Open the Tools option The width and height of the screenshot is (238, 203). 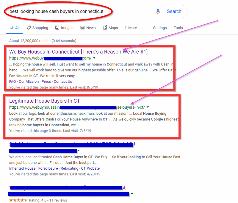point(178,28)
